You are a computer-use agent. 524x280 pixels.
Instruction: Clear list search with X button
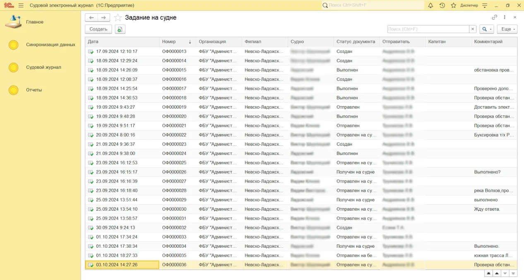(472, 29)
